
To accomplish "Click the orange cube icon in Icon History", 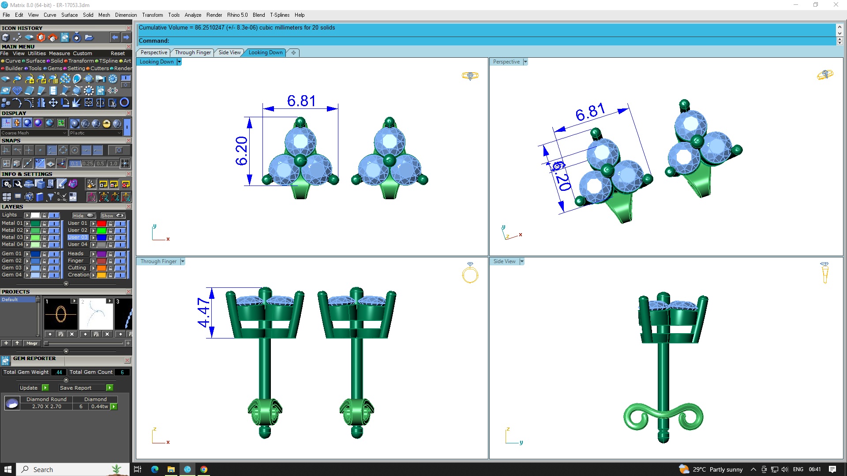I will click(41, 37).
